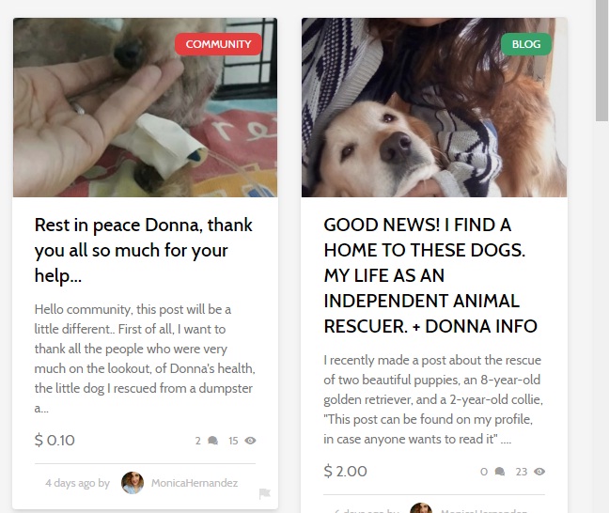This screenshot has width=609, height=513.
Task: Click the page vertical scrollbar thumb
Action: coord(602,60)
